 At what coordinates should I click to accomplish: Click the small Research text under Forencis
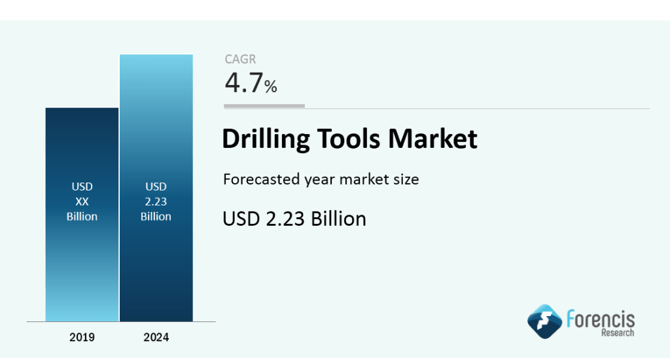[618, 333]
